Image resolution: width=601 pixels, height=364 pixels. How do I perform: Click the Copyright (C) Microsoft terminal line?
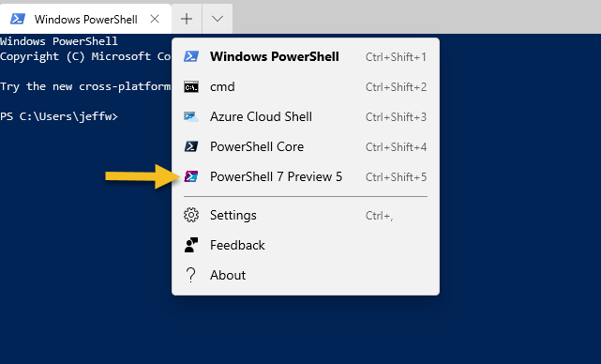coord(85,56)
